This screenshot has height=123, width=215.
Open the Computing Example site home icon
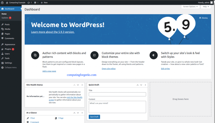[x=7, y=3]
